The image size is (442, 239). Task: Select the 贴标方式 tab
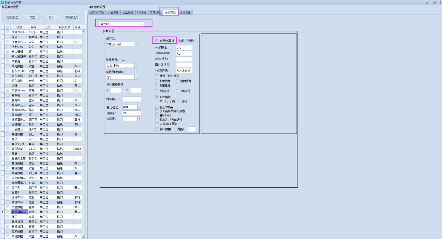coord(170,12)
